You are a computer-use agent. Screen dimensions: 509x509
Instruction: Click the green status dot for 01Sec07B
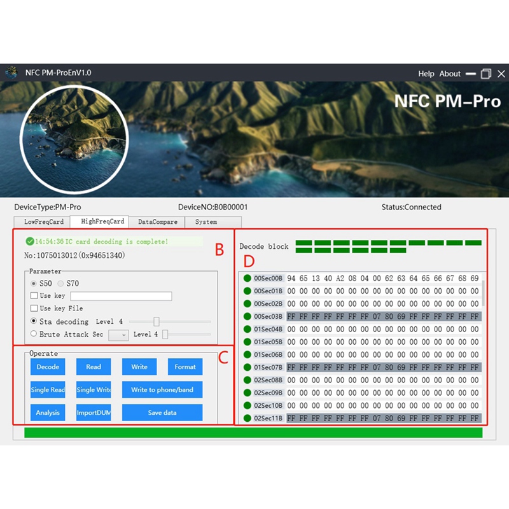(248, 367)
